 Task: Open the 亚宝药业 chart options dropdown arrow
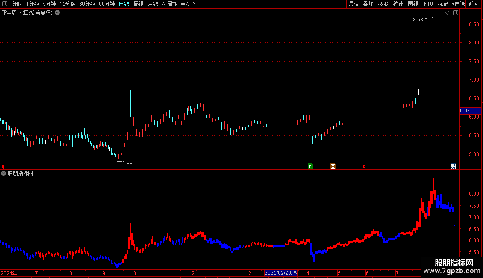57,13
